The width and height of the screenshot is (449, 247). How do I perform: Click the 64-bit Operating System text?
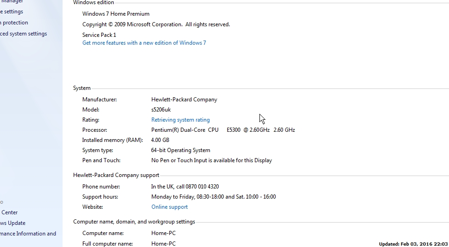point(180,150)
